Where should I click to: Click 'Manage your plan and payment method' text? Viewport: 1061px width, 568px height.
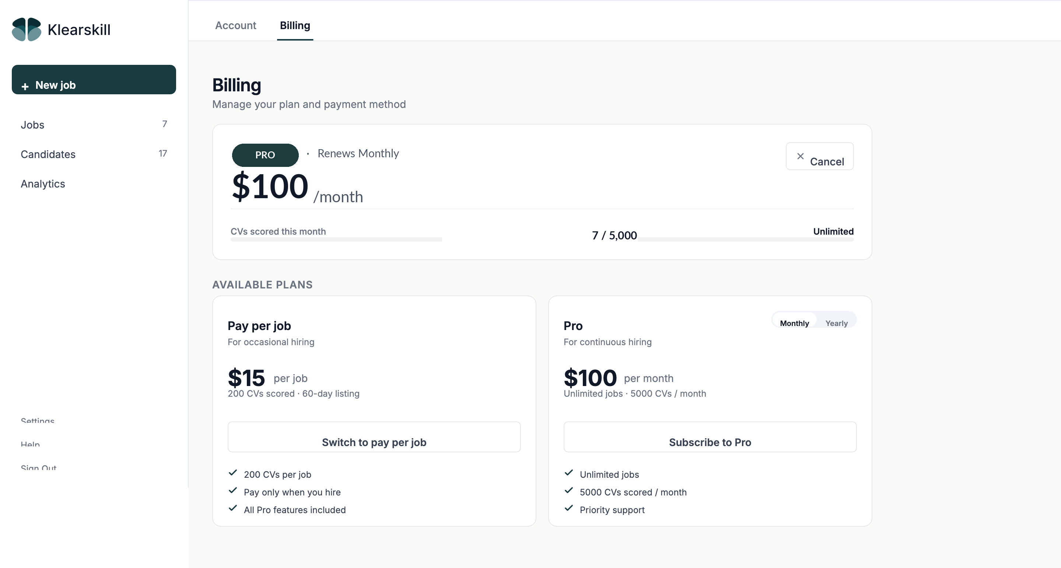pos(309,104)
